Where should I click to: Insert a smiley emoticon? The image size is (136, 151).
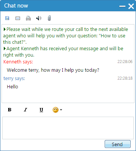[56, 110]
